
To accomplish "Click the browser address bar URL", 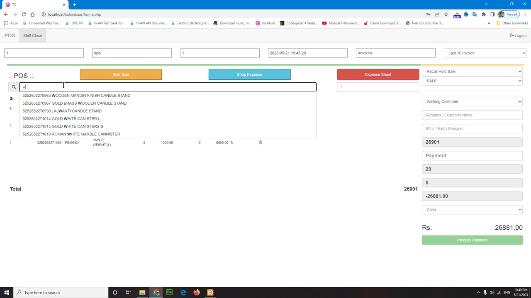I will (75, 14).
